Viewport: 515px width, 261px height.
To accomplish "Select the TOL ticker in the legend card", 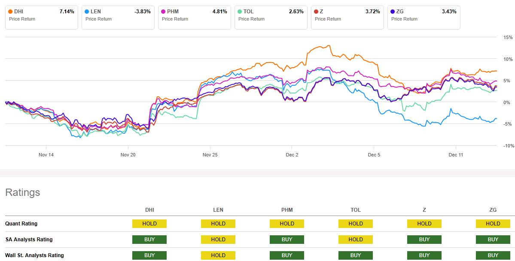I will pos(249,12).
